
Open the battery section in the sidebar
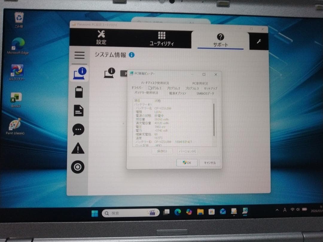point(79,92)
